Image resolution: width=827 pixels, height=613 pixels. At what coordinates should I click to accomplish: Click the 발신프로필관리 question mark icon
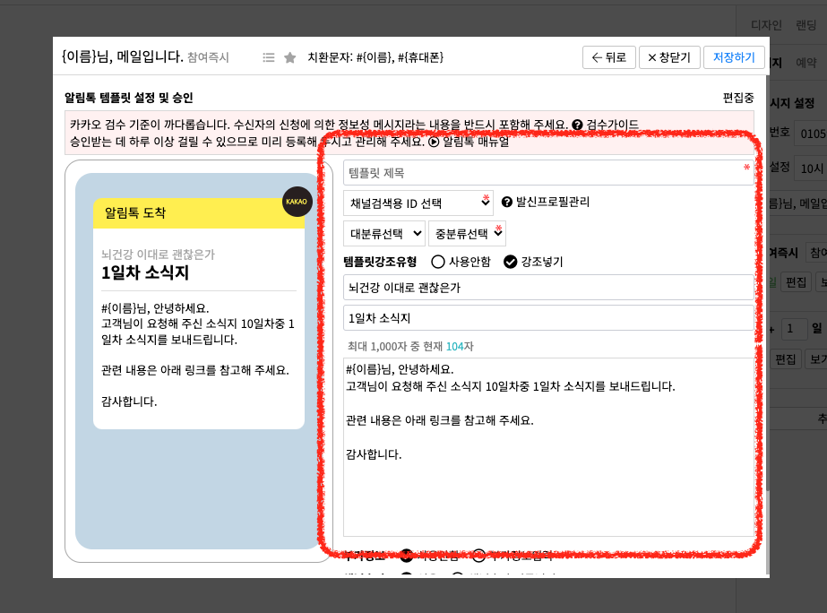click(x=507, y=202)
